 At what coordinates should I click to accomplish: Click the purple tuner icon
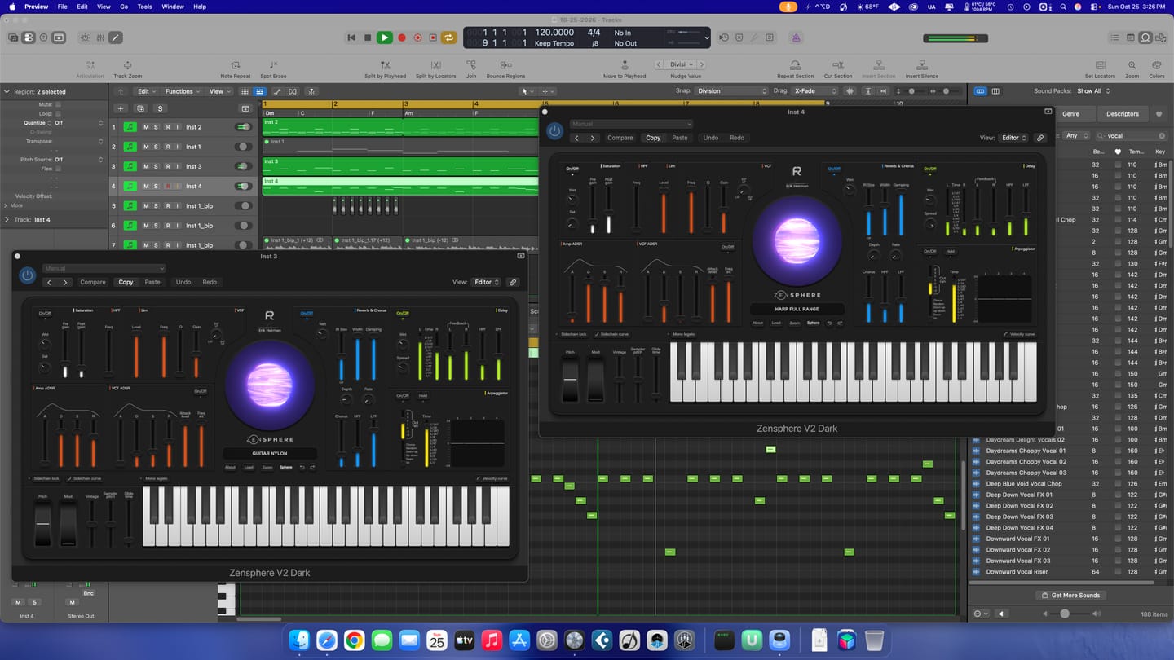(796, 37)
